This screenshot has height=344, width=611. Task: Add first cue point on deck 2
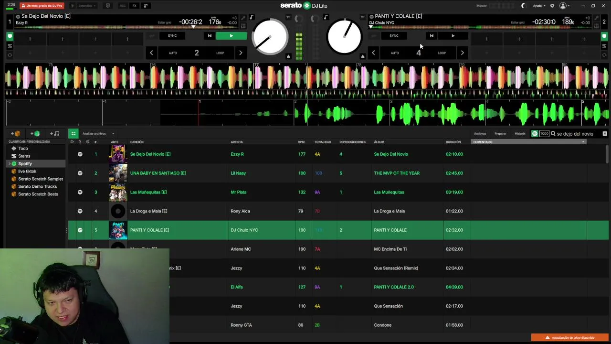[x=486, y=39]
